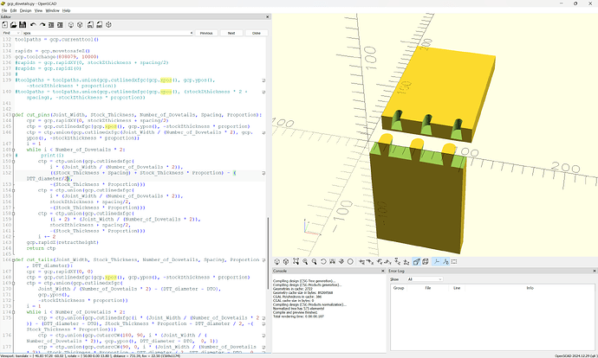The height and width of the screenshot is (358, 598).
Task: Open the Design menu
Action: pyautogui.click(x=25, y=10)
